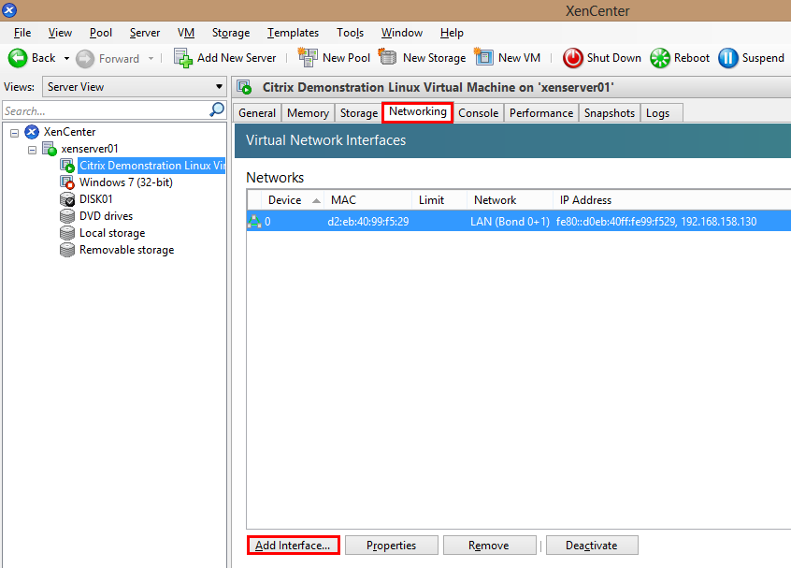
Task: Open the Storage menu
Action: (230, 33)
